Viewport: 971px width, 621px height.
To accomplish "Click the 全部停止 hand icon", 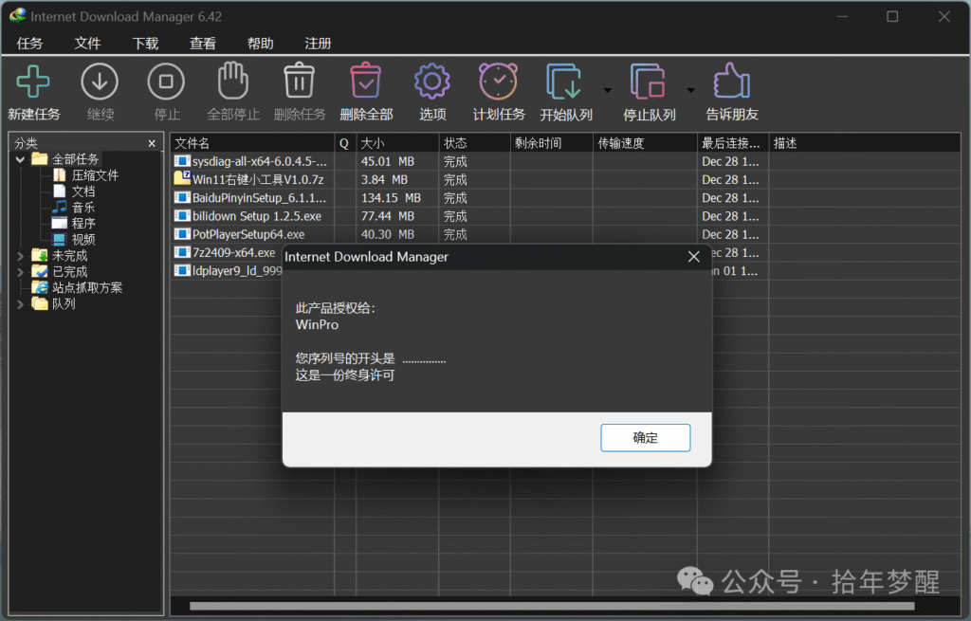I will point(233,81).
